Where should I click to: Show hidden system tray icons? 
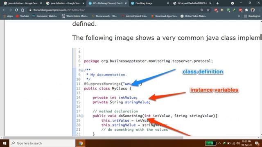tap(219, 143)
